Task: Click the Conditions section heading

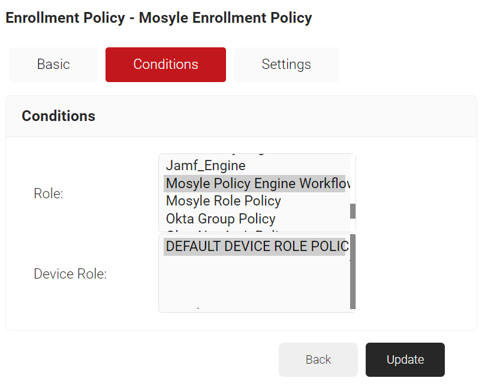Action: tap(58, 116)
